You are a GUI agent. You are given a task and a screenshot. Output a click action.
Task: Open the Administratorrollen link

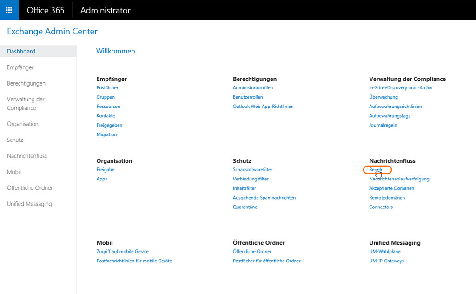[252, 88]
